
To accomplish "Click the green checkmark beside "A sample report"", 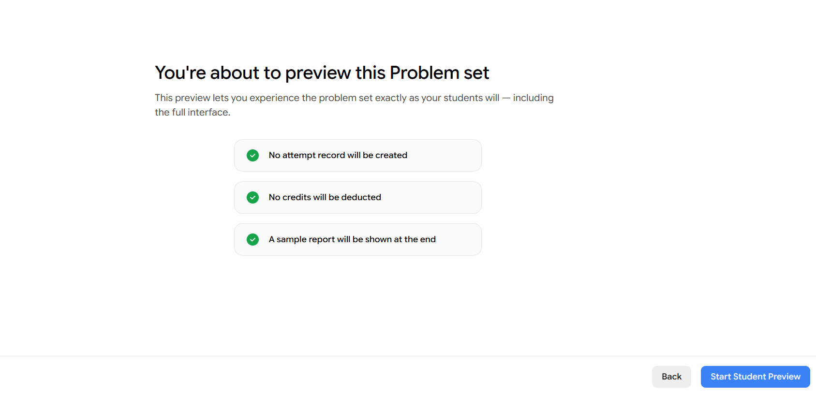I will 252,239.
